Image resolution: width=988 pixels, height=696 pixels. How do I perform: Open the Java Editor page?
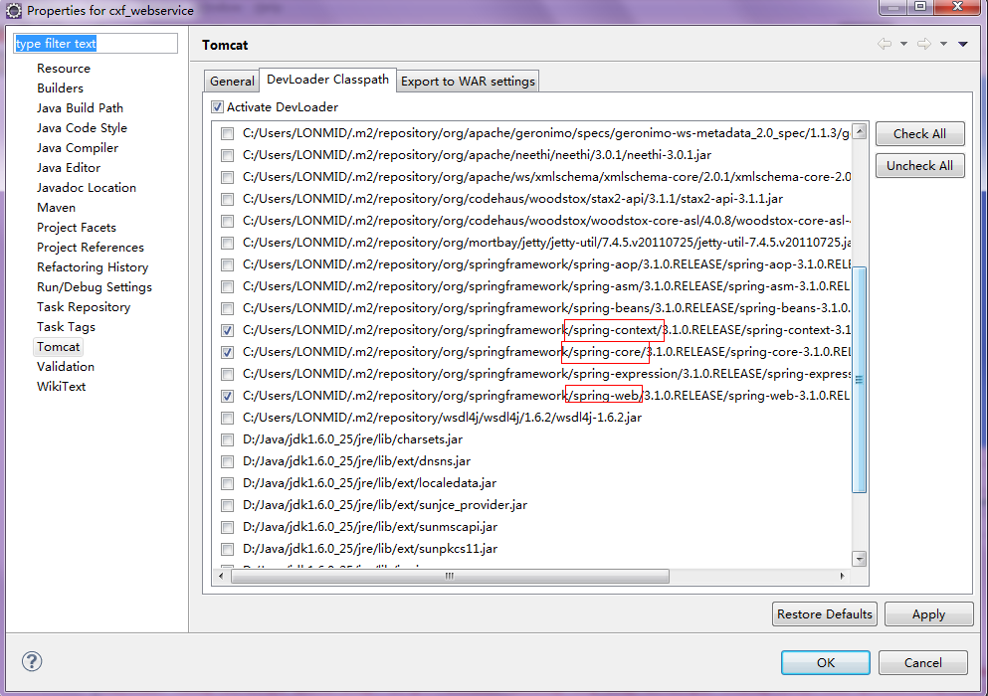[x=69, y=168]
